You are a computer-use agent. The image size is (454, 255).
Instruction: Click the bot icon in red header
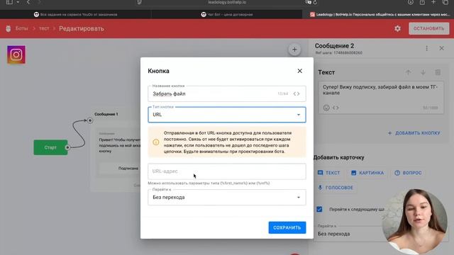coord(8,28)
